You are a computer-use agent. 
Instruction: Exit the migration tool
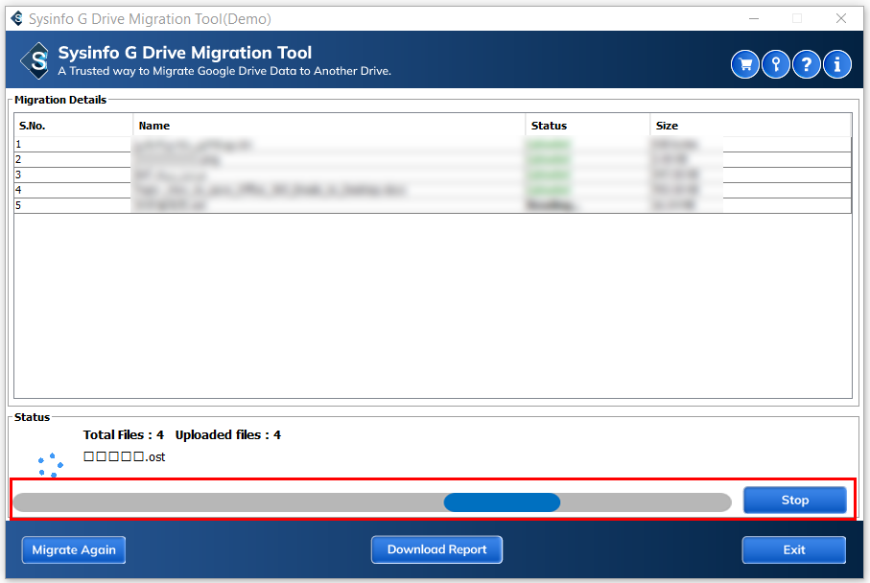(x=794, y=549)
